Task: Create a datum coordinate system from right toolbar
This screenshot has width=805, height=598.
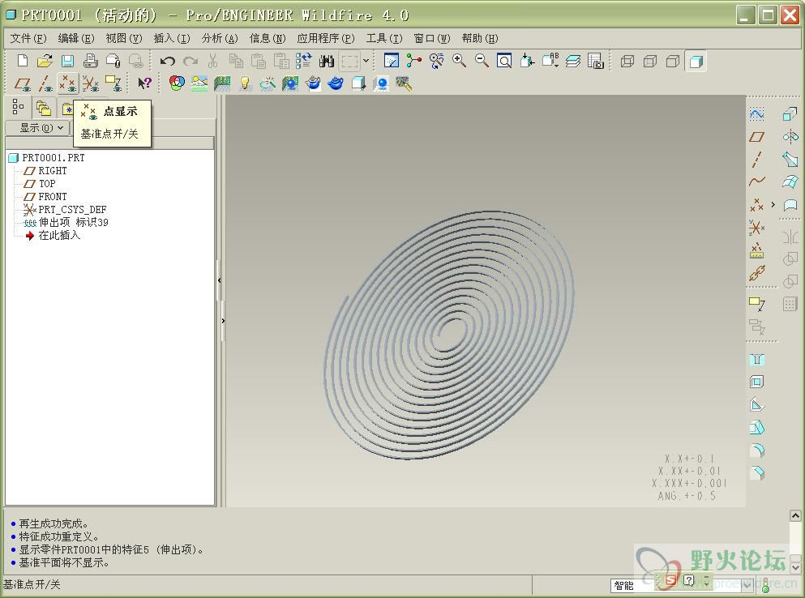Action: pyautogui.click(x=756, y=227)
